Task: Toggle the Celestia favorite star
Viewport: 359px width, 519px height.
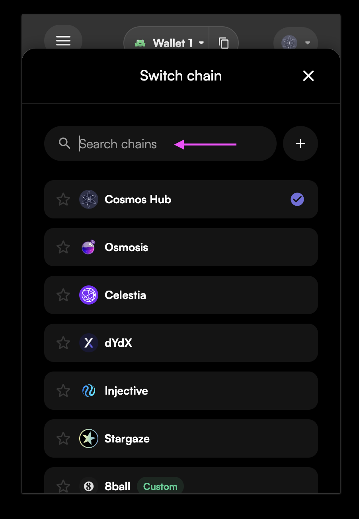Action: tap(63, 295)
